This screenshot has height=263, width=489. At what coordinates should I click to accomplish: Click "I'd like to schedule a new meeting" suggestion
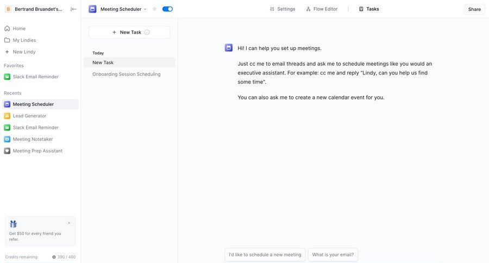[x=265, y=254]
